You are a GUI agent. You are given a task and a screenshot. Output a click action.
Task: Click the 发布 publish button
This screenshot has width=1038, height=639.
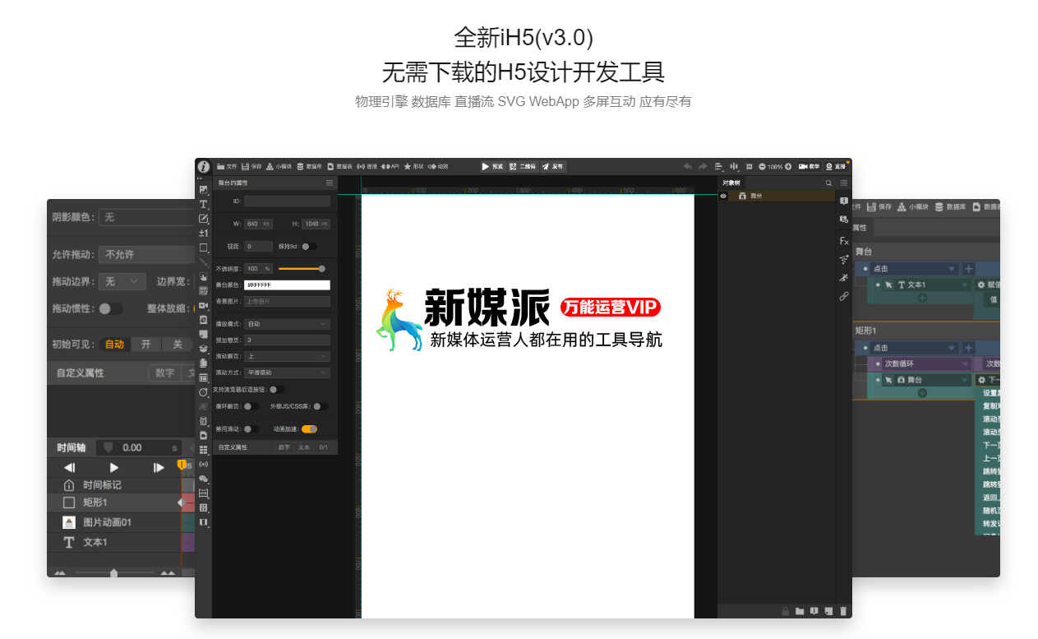[552, 166]
